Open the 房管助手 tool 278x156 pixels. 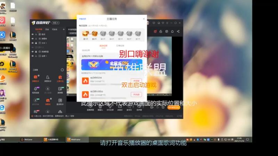point(48,79)
